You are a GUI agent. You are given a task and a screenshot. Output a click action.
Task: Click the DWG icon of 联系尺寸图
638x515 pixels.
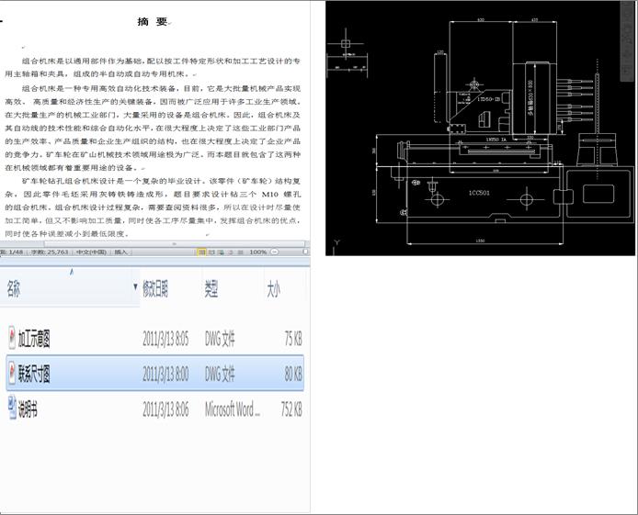coord(12,373)
